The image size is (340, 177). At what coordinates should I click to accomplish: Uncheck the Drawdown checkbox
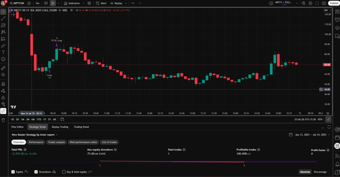[36, 172]
